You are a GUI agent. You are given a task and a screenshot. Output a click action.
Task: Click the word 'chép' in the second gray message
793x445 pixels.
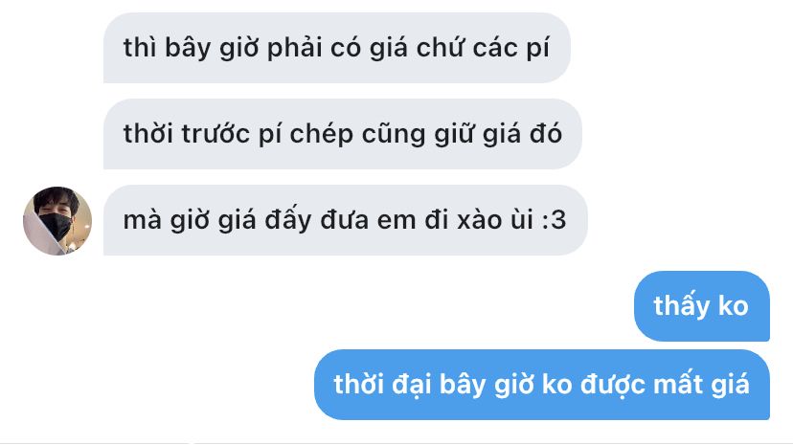[x=321, y=135]
